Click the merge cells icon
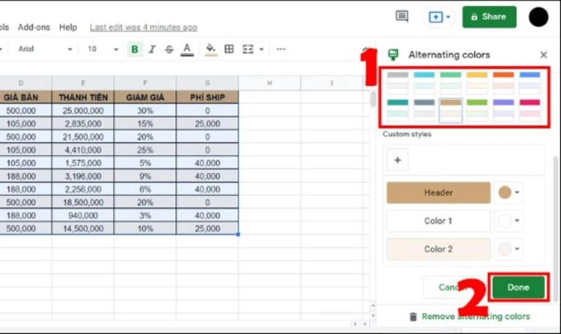 (x=248, y=49)
